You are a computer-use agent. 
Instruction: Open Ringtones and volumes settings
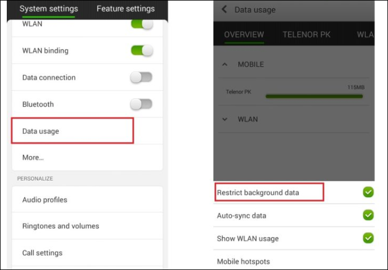[88, 226]
